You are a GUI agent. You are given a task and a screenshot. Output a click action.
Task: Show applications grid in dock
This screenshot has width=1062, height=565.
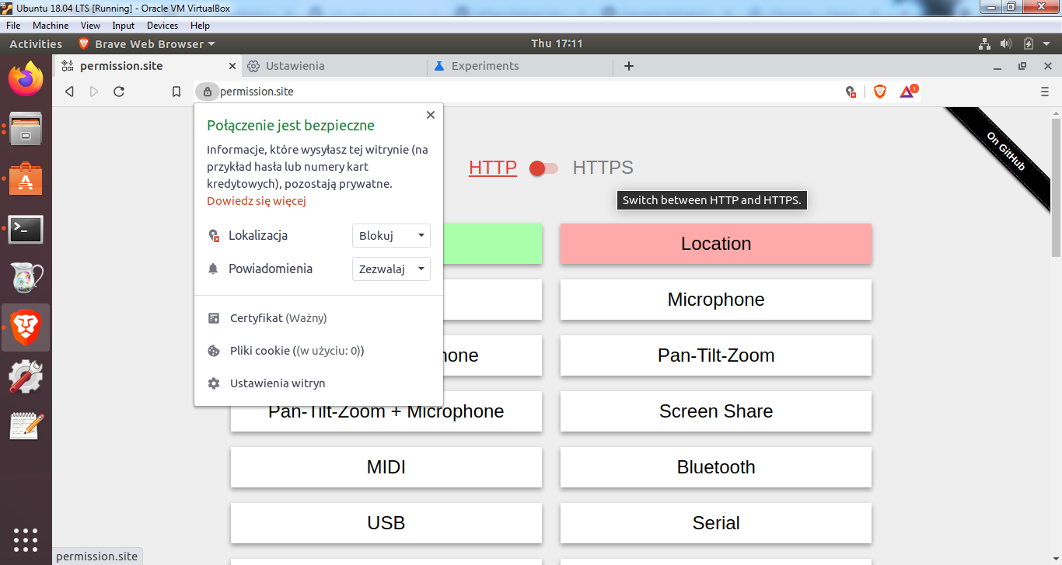(26, 539)
